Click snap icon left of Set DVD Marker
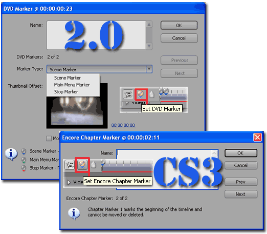Screen dimensions: 267x234 tap(128, 94)
